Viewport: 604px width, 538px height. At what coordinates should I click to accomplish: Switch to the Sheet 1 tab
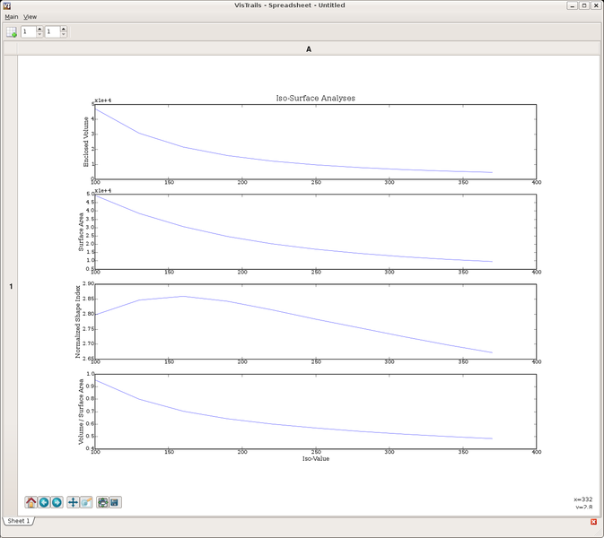tap(18, 521)
